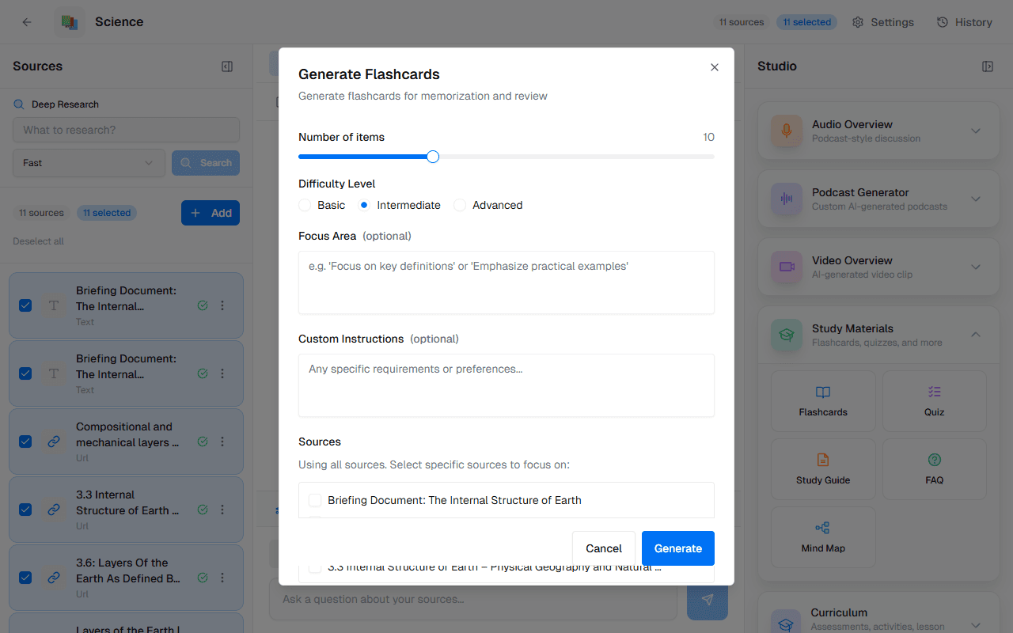The image size is (1013, 633).
Task: Expand the Podcast Generator options
Action: 975,199
